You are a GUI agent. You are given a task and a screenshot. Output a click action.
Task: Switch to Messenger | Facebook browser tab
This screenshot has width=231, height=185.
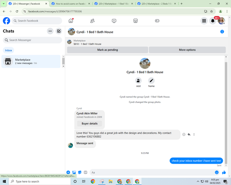pyautogui.click(x=28, y=4)
